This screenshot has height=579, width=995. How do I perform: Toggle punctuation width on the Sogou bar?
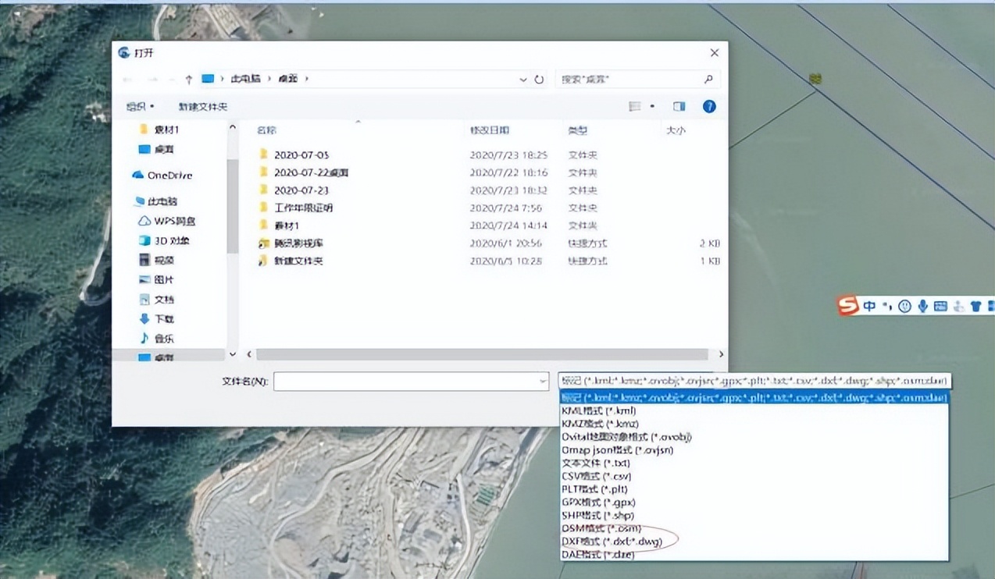point(888,306)
